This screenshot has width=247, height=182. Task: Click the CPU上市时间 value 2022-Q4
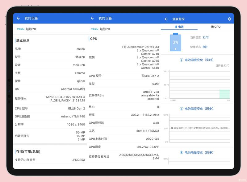click(153, 139)
